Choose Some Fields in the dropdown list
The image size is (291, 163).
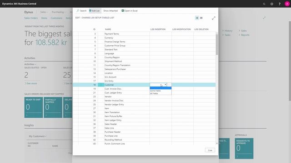[x=156, y=91]
